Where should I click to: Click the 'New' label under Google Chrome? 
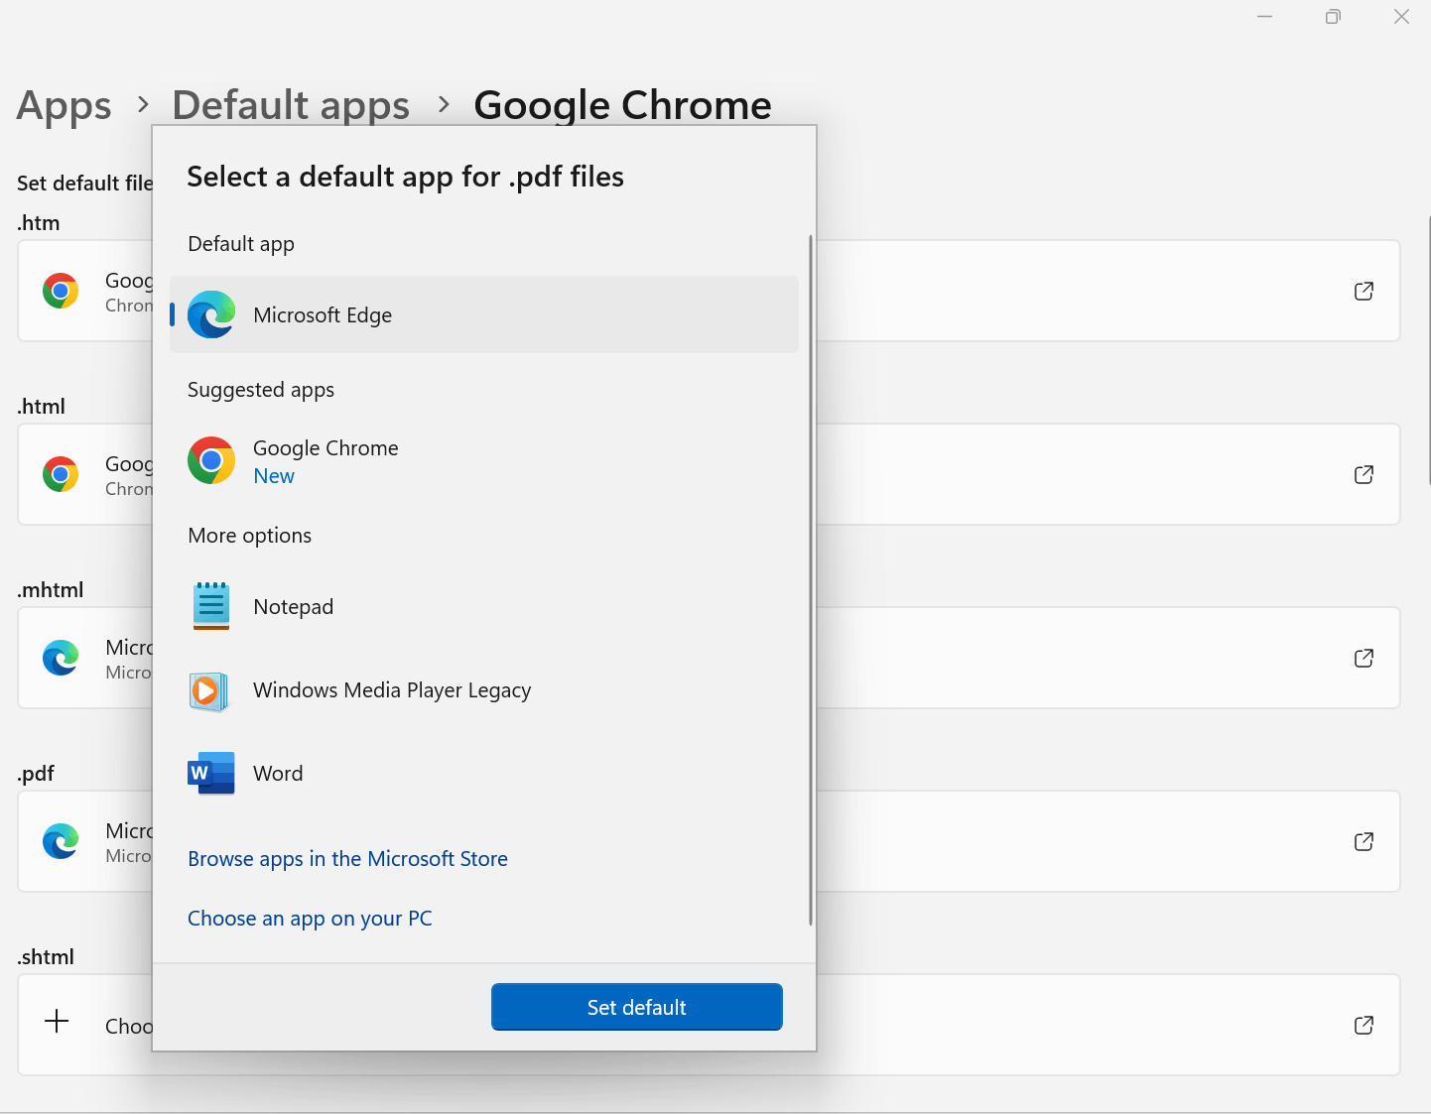pos(274,476)
